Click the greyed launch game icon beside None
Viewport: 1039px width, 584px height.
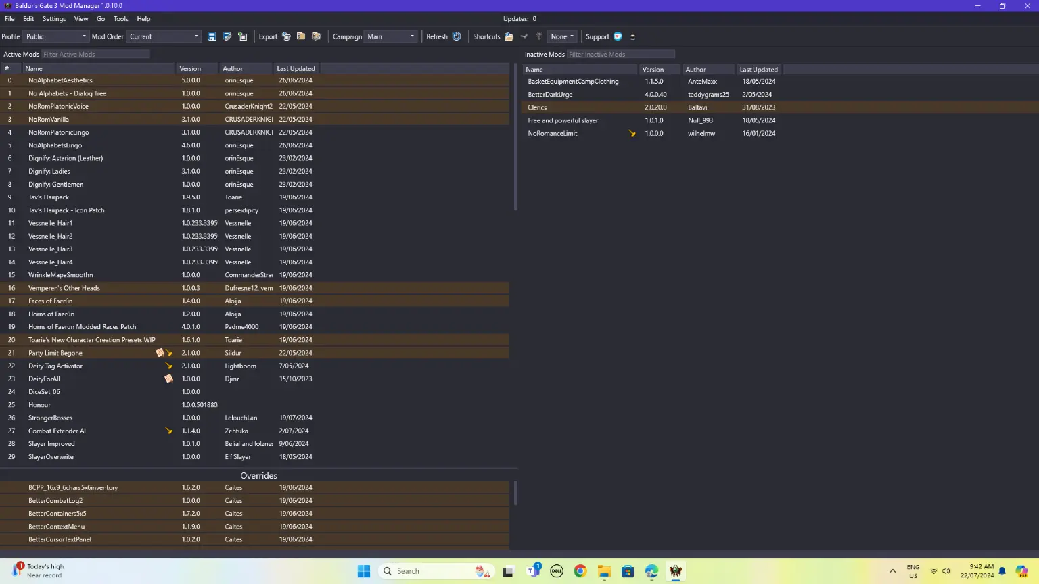539,36
